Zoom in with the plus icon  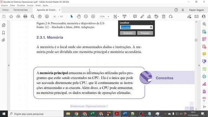(x=93, y=17)
